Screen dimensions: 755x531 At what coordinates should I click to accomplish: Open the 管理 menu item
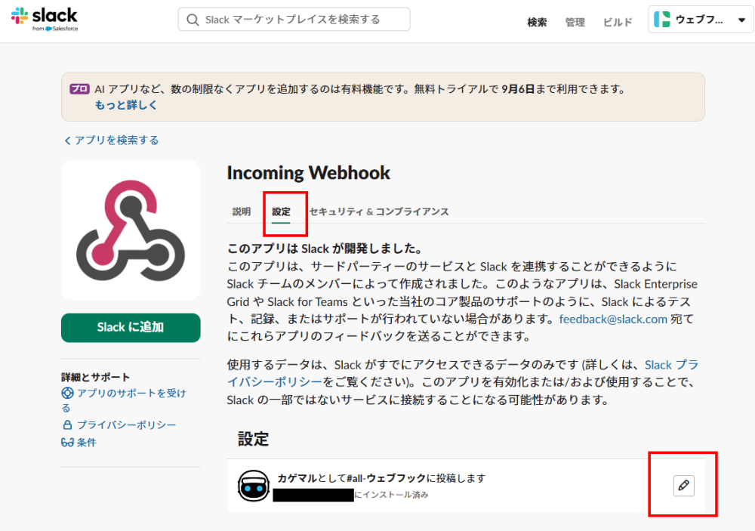(575, 22)
